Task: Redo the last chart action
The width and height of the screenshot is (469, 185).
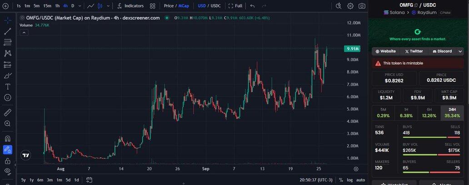Action: tap(264, 6)
